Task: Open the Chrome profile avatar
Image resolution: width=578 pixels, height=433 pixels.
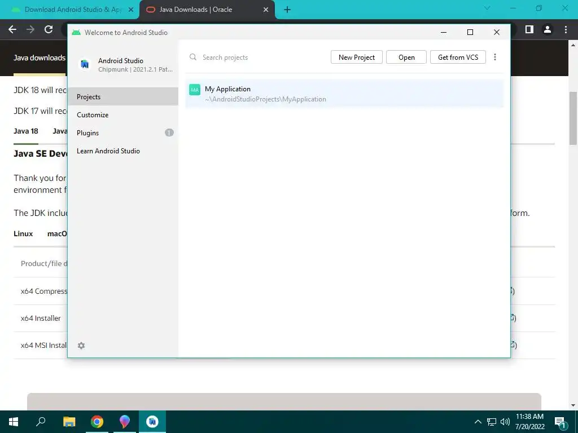Action: pos(548,29)
